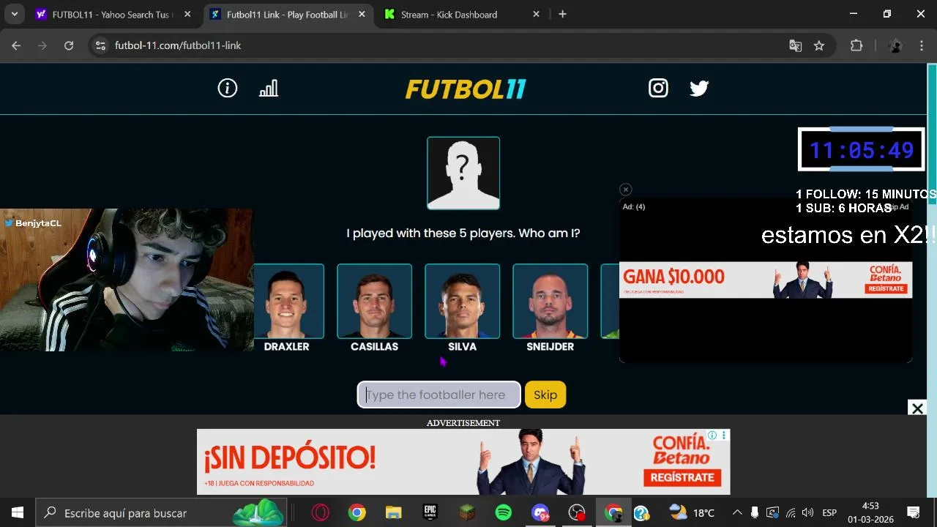Expand the tab search dropdown arrow
937x527 pixels.
pos(14,14)
